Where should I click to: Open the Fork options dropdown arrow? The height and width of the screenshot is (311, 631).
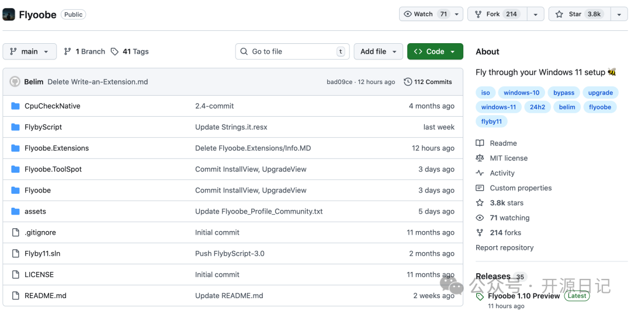pos(535,14)
